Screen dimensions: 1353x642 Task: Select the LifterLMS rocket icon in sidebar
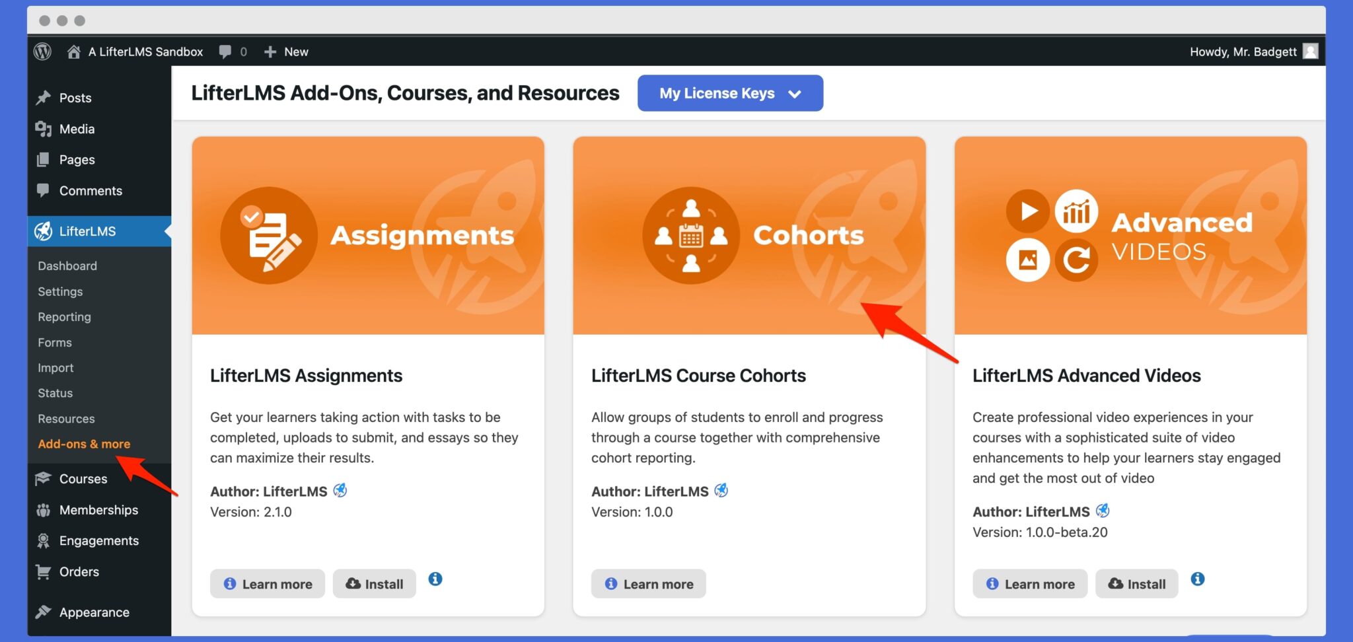click(43, 231)
